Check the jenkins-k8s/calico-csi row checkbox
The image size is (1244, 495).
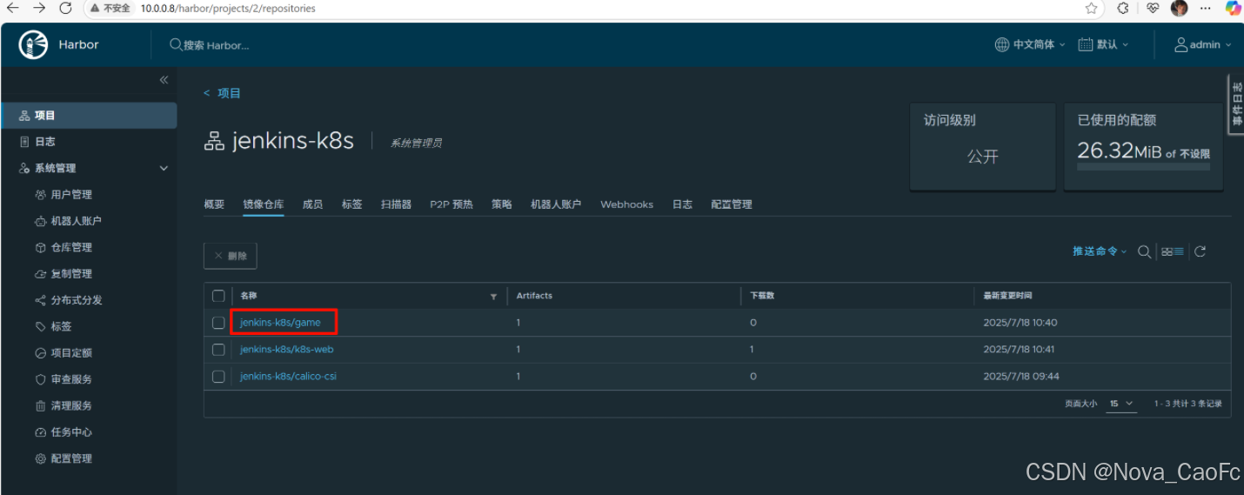(218, 377)
